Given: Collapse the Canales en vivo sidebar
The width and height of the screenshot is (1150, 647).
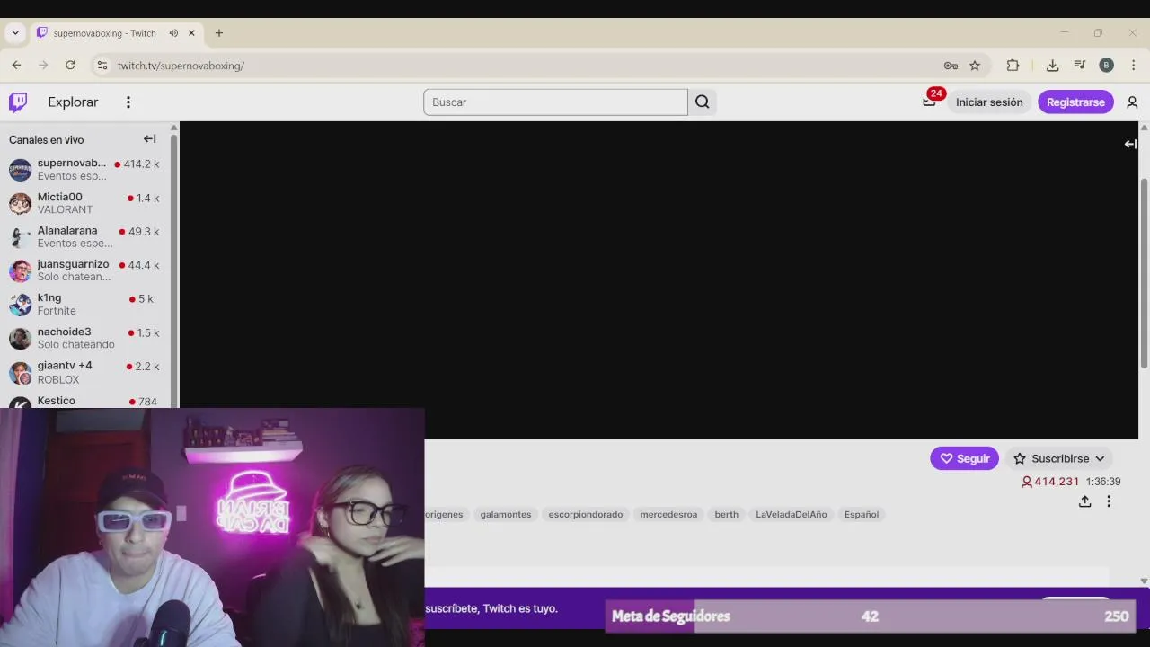Looking at the screenshot, I should tap(150, 139).
